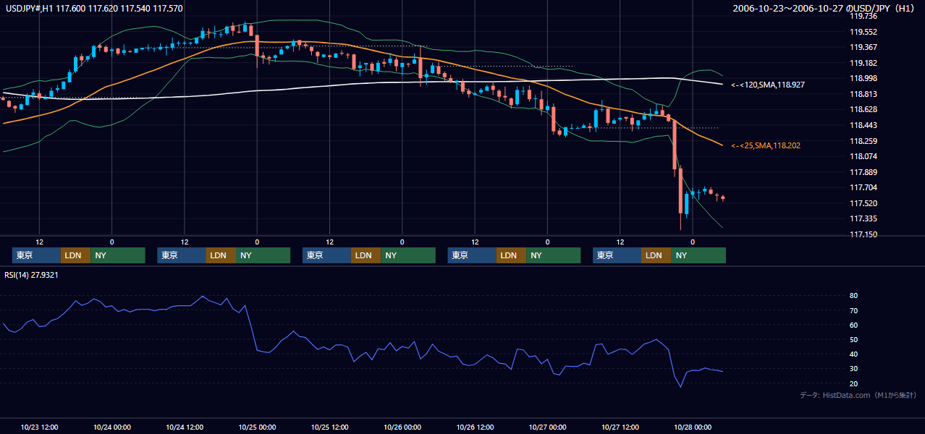
Task: Click the 10/28 00:00 date axis label
Action: [693, 427]
